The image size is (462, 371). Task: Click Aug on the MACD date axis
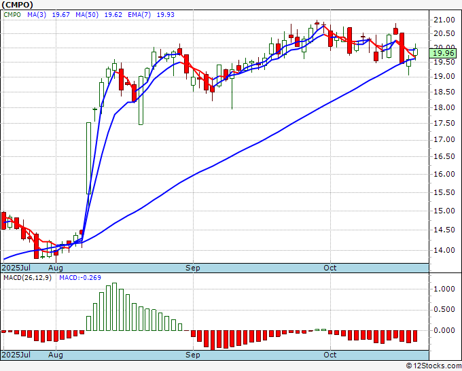56,355
